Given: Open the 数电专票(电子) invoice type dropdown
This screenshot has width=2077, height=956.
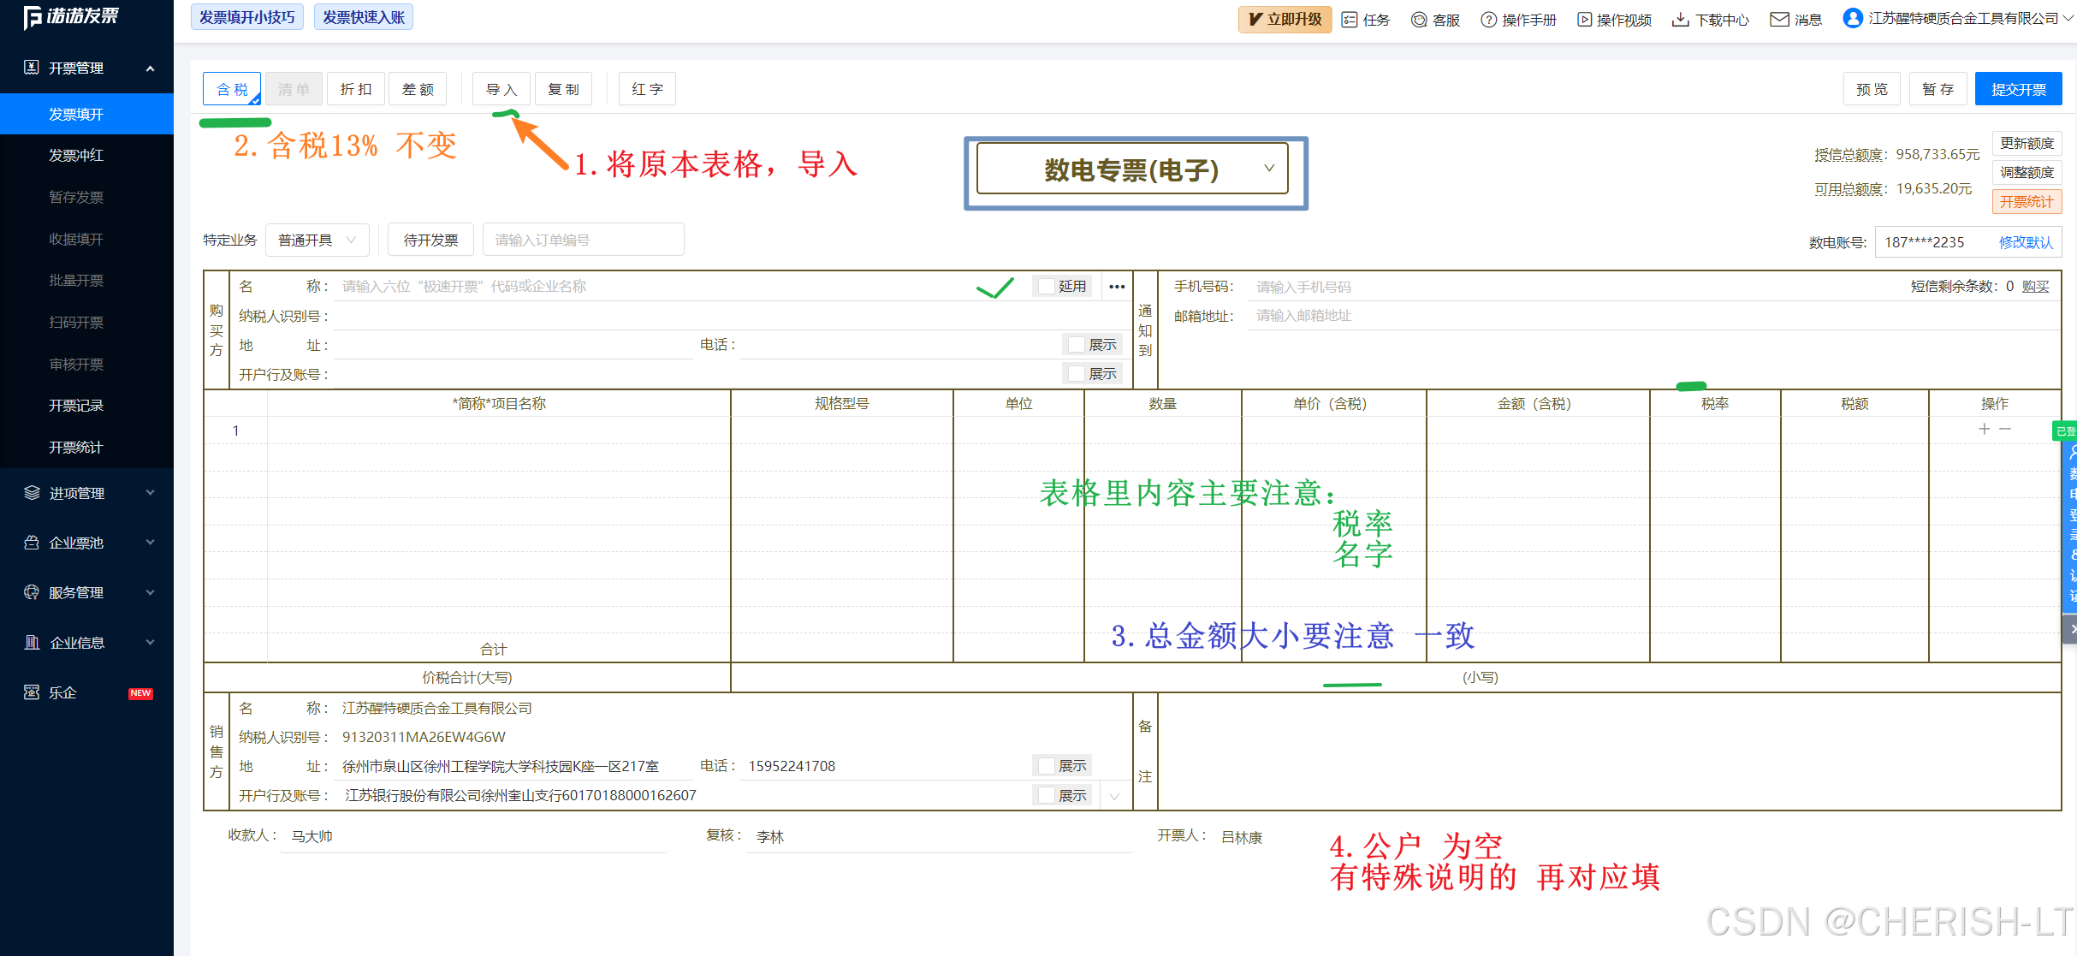Looking at the screenshot, I should pos(1132,169).
